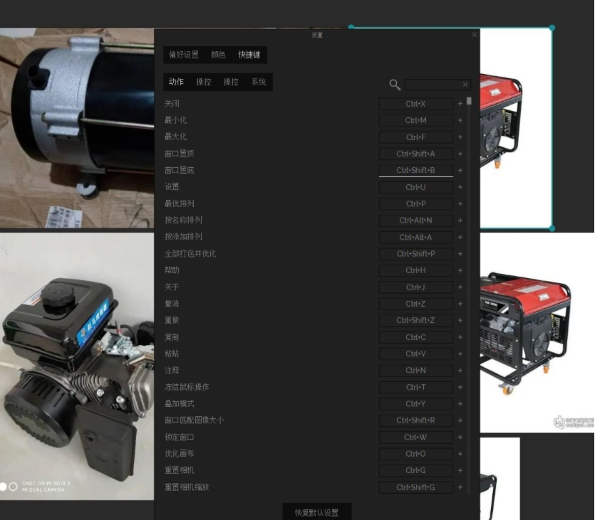This screenshot has width=595, height=520.
Task: Select the highlighted red generator image
Action: click(516, 127)
